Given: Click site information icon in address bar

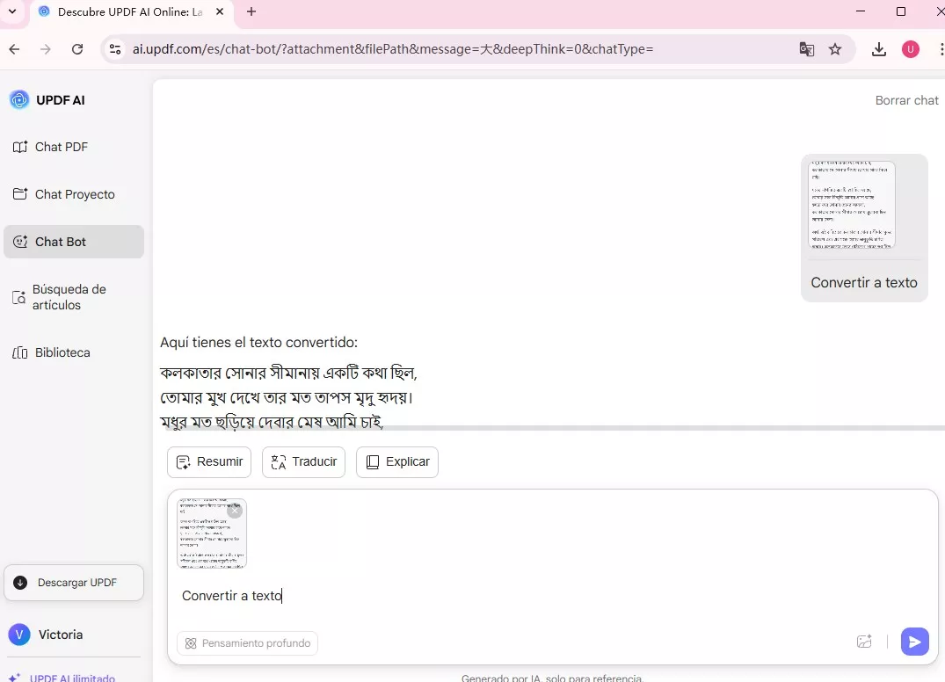Looking at the screenshot, I should [114, 49].
